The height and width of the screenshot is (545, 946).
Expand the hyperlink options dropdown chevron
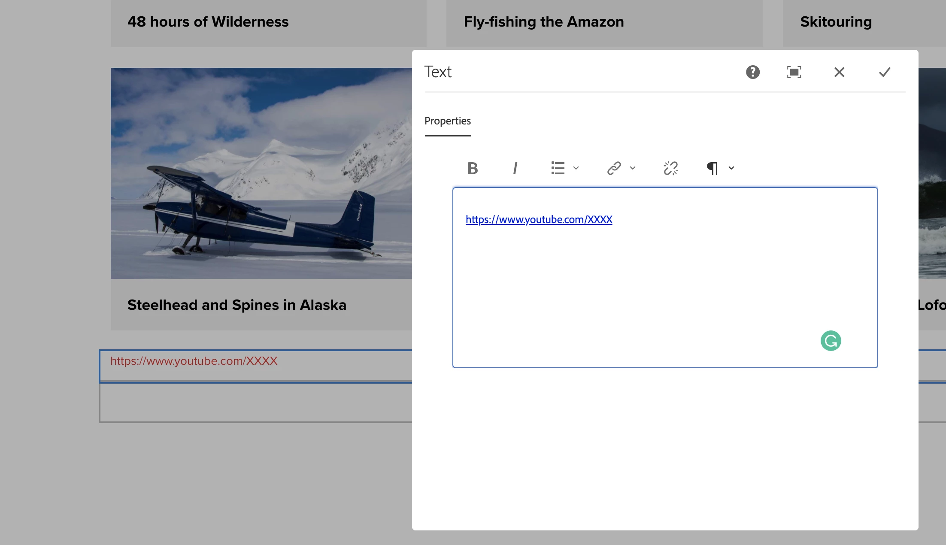(x=633, y=168)
